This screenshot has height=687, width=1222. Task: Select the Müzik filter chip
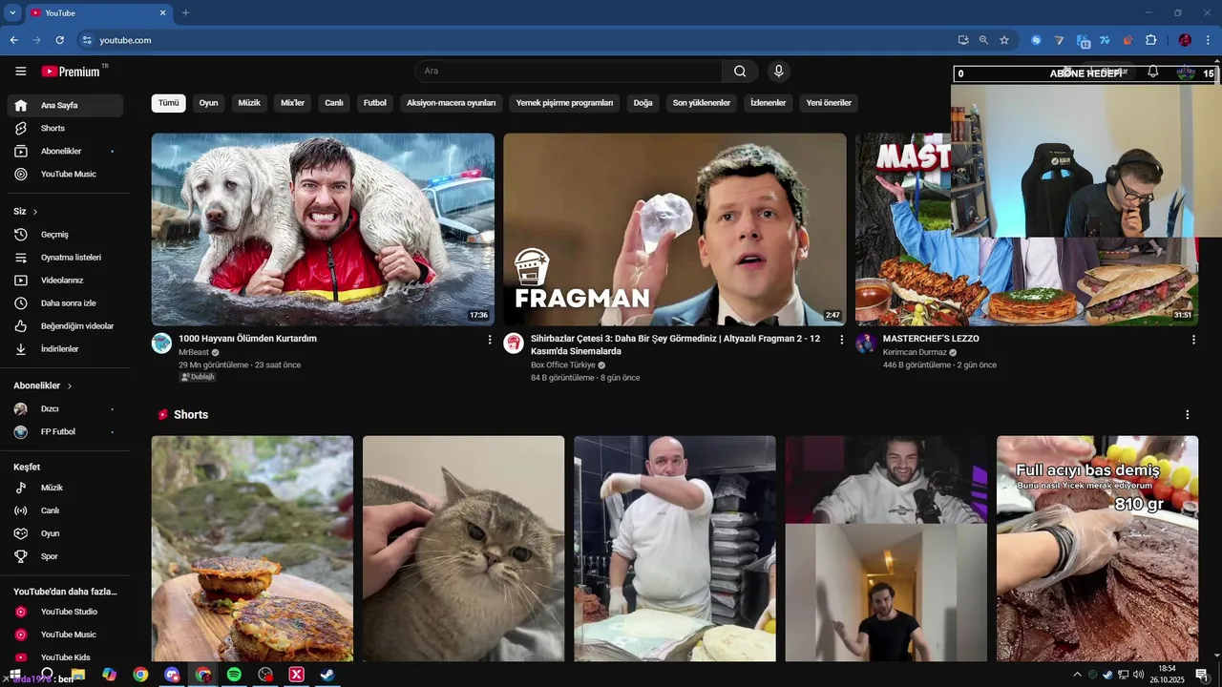249,103
